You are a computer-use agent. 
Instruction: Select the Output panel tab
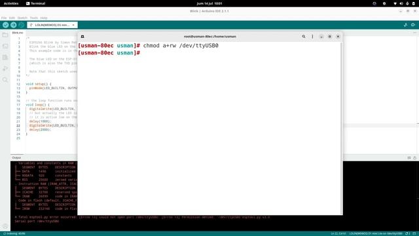[16, 158]
